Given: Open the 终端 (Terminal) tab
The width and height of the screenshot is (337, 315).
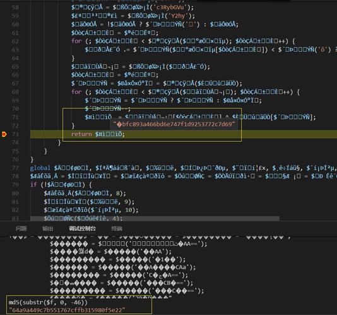Looking at the screenshot, I should (117, 229).
